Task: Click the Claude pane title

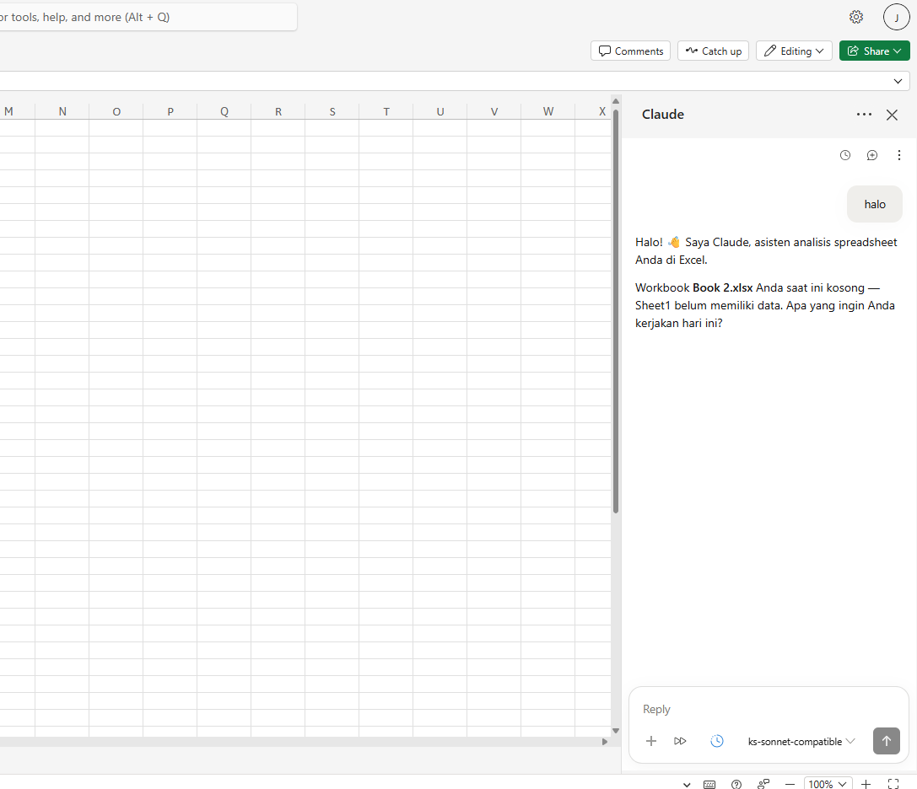Action: tap(662, 115)
